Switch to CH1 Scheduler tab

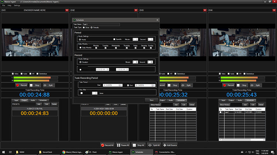click(43, 100)
